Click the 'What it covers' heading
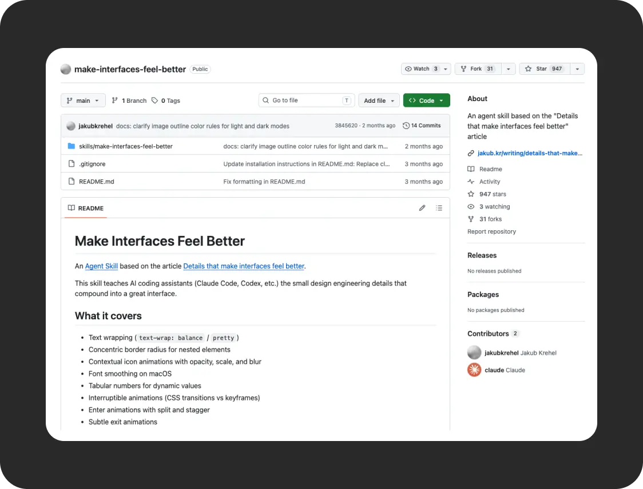This screenshot has width=643, height=489. tap(108, 316)
